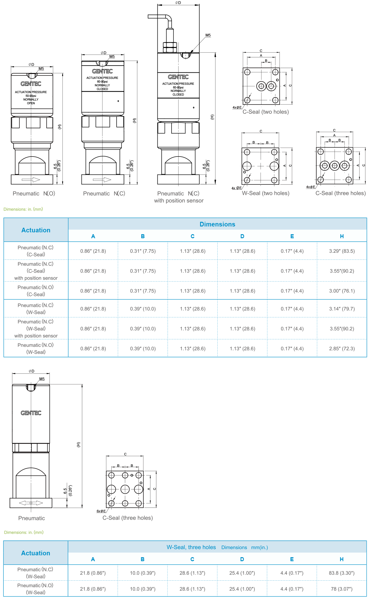Click the 3.29" (83.5) cell

coord(342,251)
